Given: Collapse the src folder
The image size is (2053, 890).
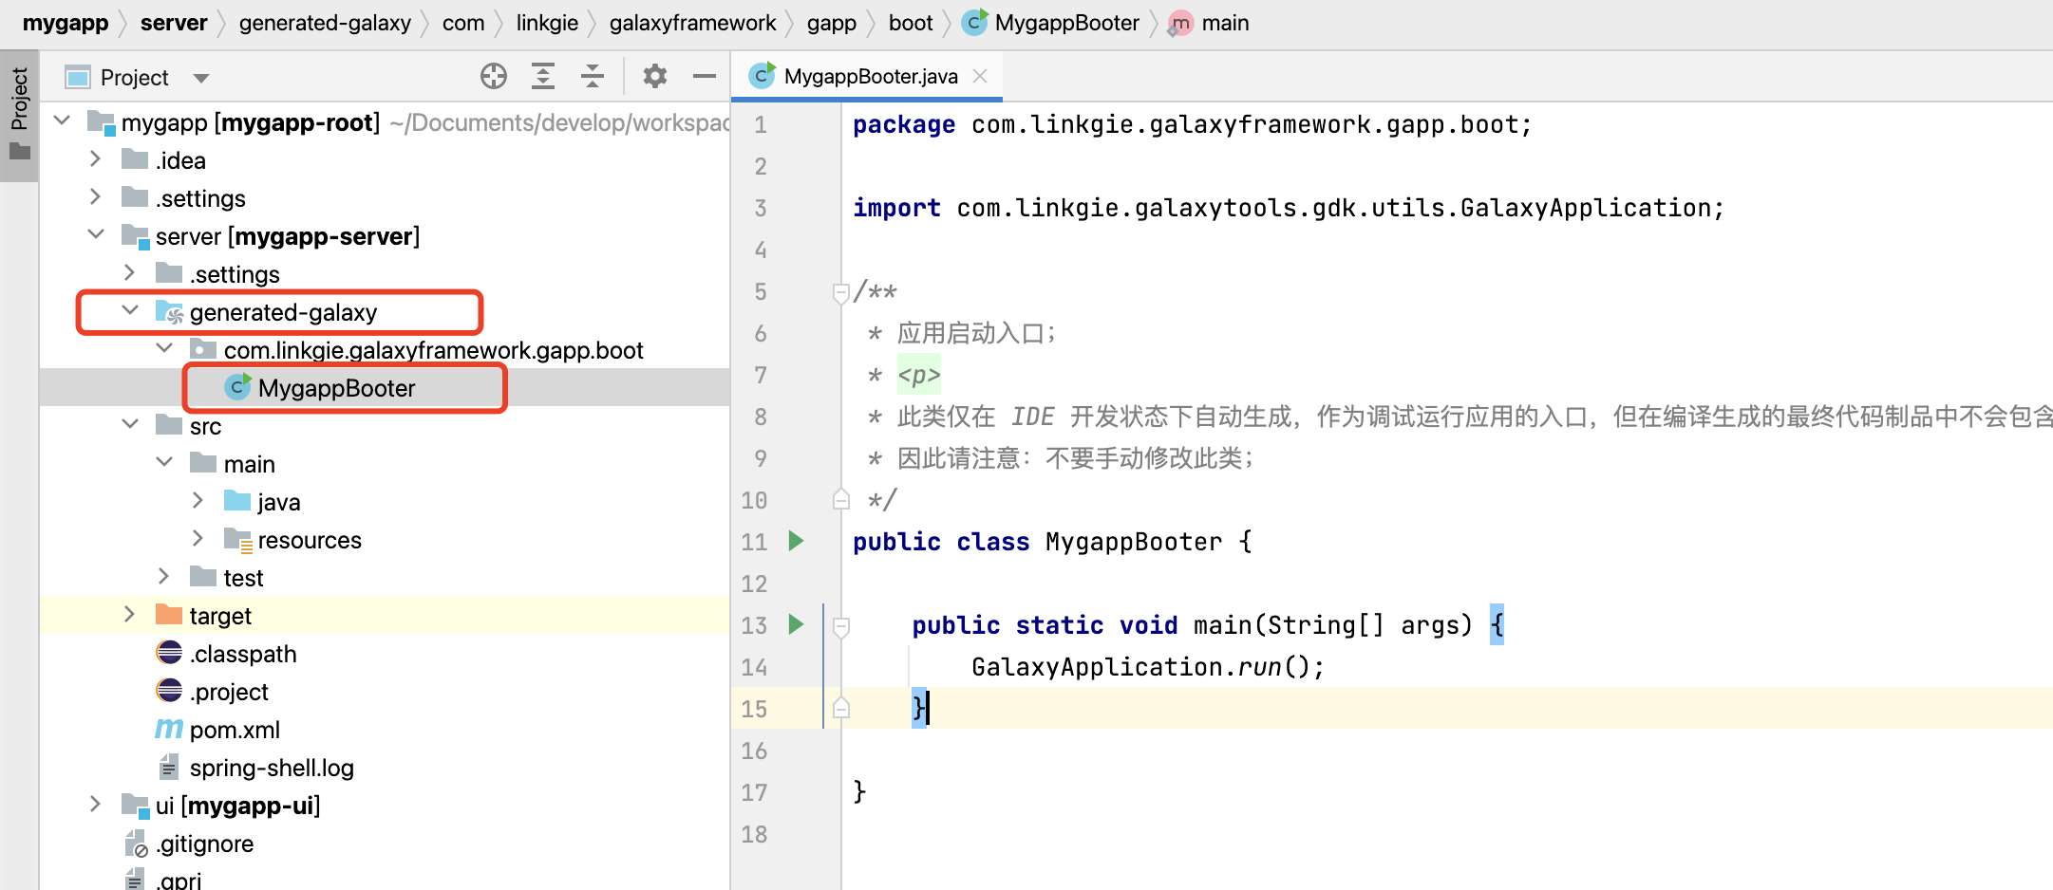Looking at the screenshot, I should click(x=130, y=425).
